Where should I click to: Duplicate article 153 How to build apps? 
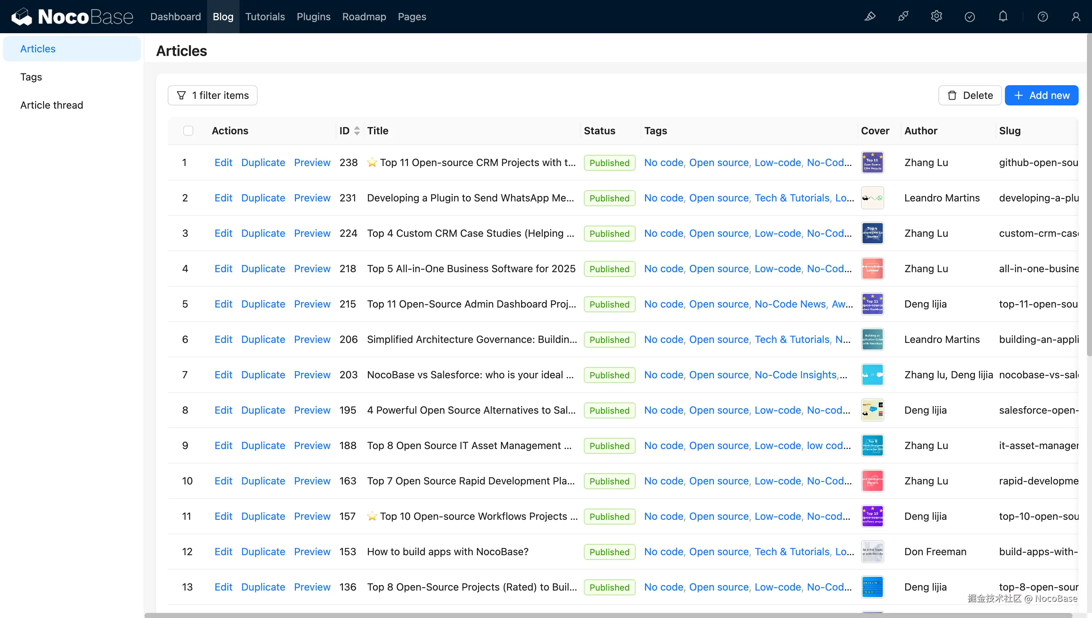(263, 552)
